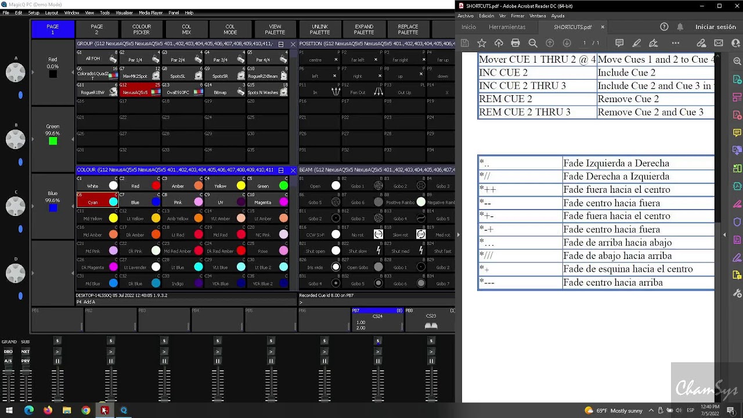Click the COLOUR PICKER soft button
The width and height of the screenshot is (743, 418).
coord(142,30)
